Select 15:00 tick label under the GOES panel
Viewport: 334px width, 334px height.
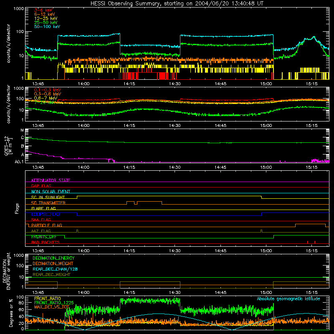point(266,167)
